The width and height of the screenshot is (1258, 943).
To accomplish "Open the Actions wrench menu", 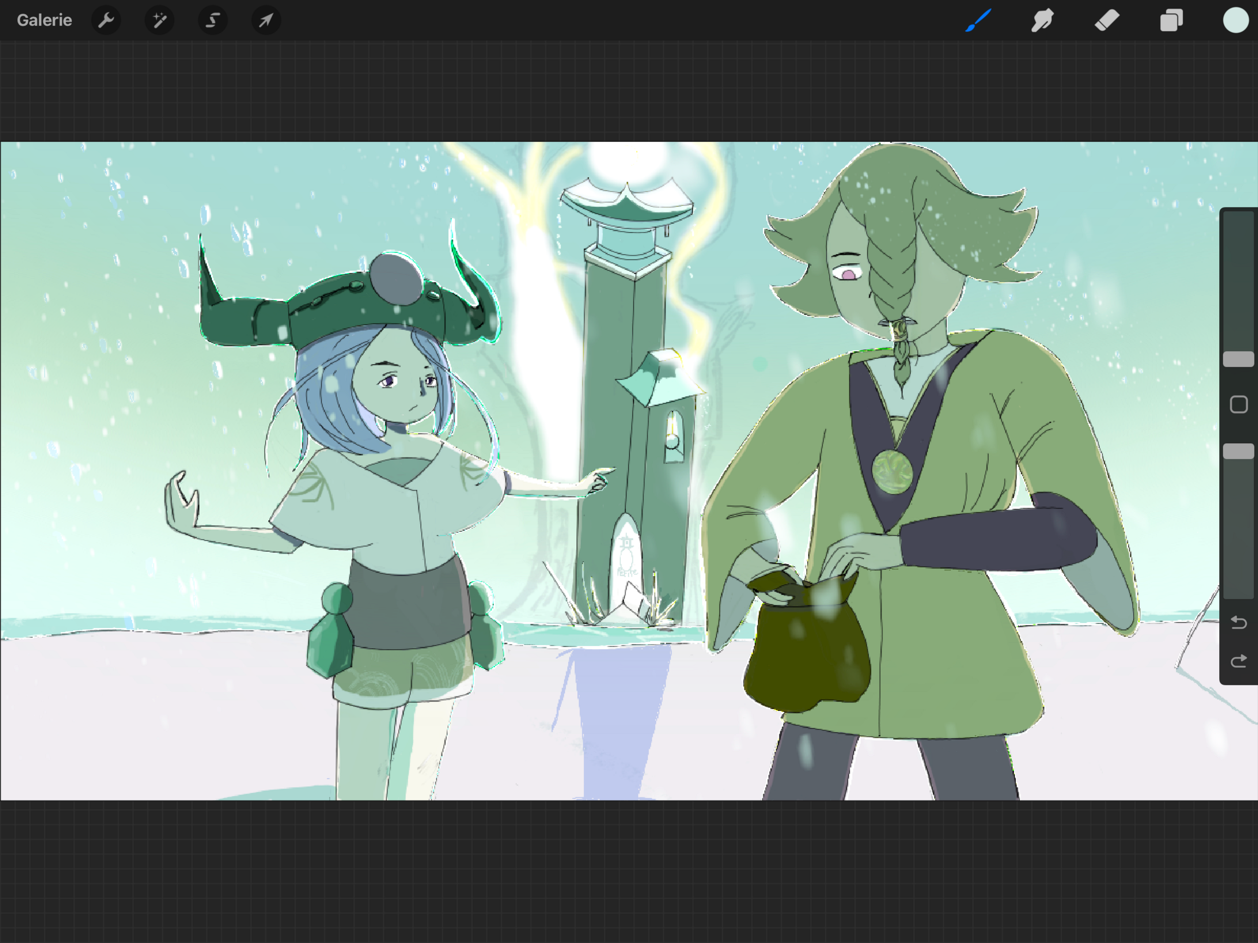I will [x=106, y=21].
